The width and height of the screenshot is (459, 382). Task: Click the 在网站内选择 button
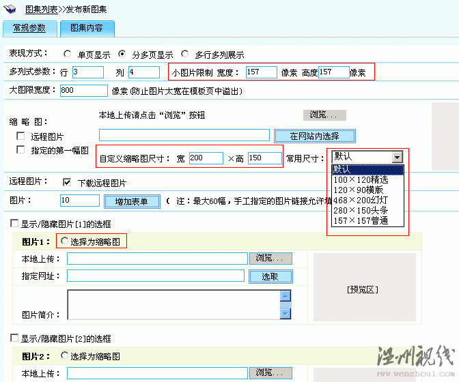coord(315,136)
